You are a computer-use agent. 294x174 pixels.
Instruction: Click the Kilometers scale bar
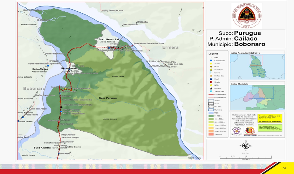(x=245, y=158)
